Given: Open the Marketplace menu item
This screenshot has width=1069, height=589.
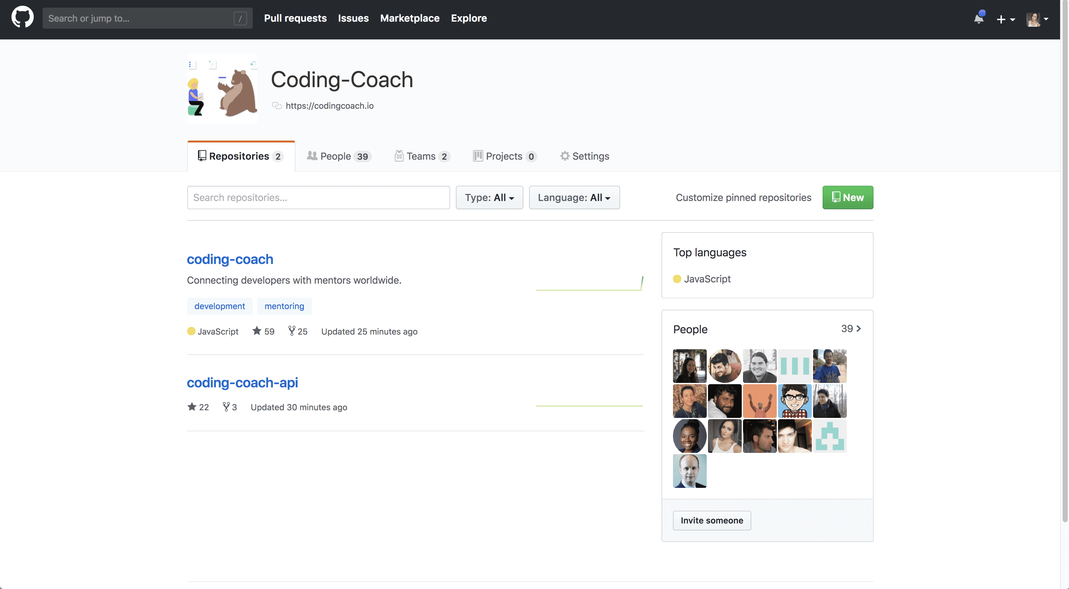Looking at the screenshot, I should [x=410, y=18].
